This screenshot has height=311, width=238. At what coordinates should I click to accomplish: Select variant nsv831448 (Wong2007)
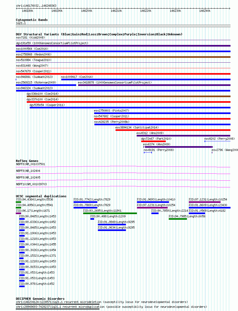pyautogui.click(x=32, y=66)
